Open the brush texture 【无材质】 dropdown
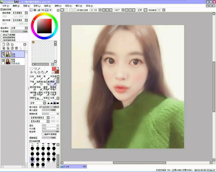 tap(48, 121)
